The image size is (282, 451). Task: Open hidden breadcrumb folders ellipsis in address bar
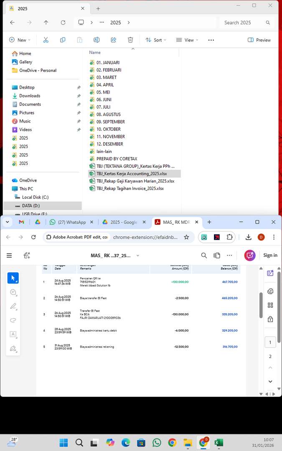coord(102,23)
